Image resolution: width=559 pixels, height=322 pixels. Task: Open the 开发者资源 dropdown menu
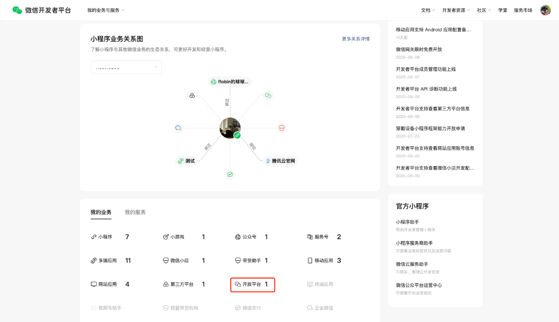click(x=456, y=10)
